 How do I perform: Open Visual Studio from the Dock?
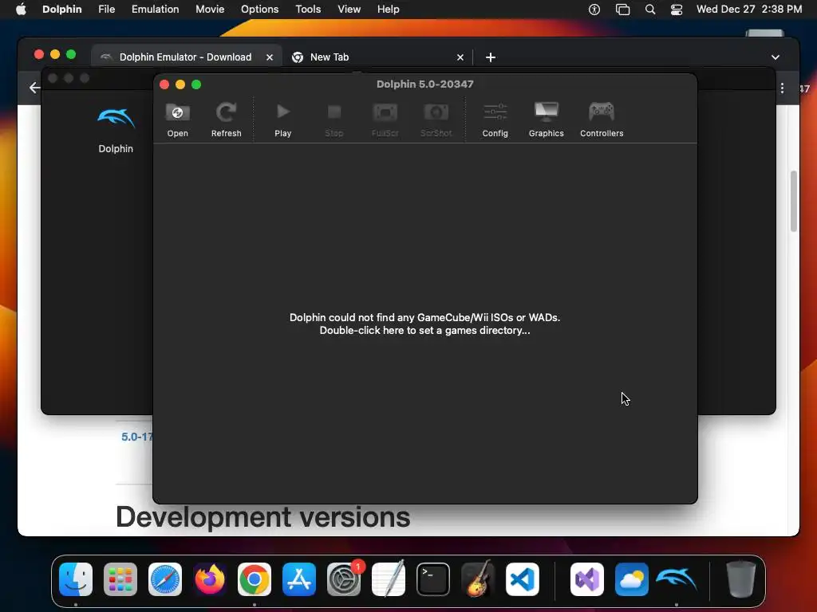587,579
